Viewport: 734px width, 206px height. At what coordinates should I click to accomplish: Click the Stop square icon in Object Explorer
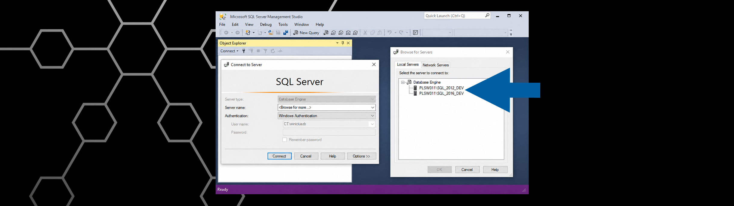(258, 51)
